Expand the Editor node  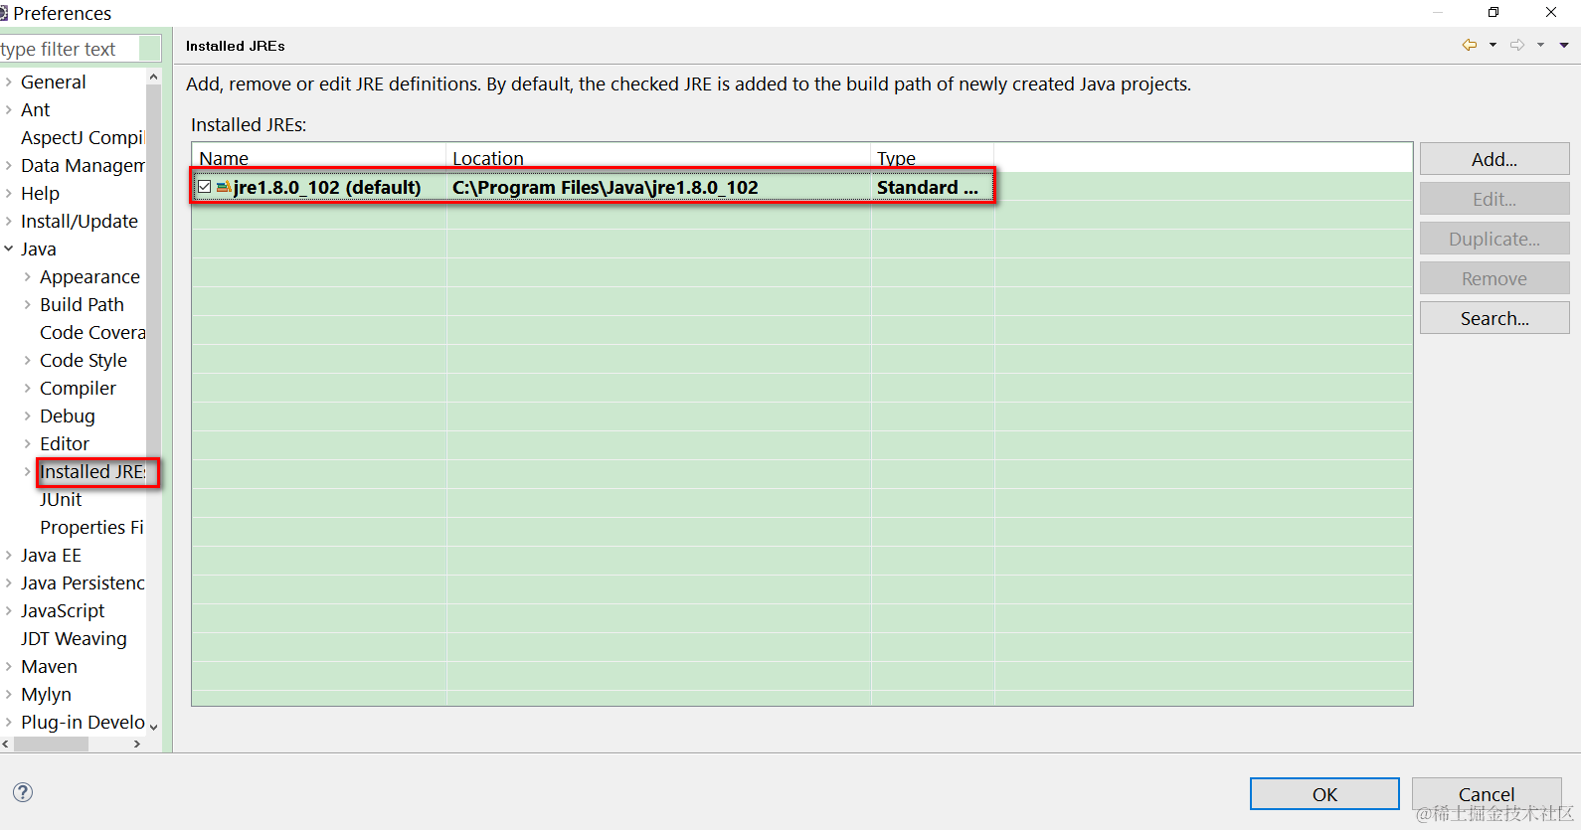[x=28, y=443]
